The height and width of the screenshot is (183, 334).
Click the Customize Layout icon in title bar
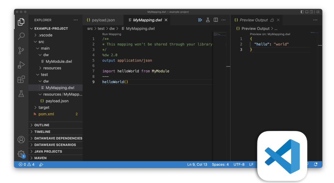(318, 12)
